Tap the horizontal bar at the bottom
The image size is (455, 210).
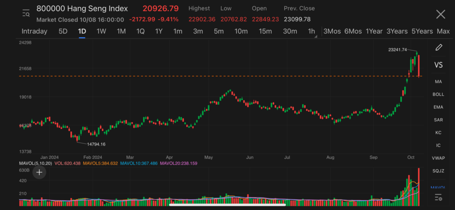(227, 205)
